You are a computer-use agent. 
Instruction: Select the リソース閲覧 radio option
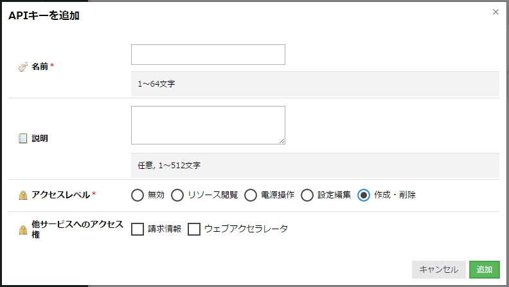click(x=177, y=195)
